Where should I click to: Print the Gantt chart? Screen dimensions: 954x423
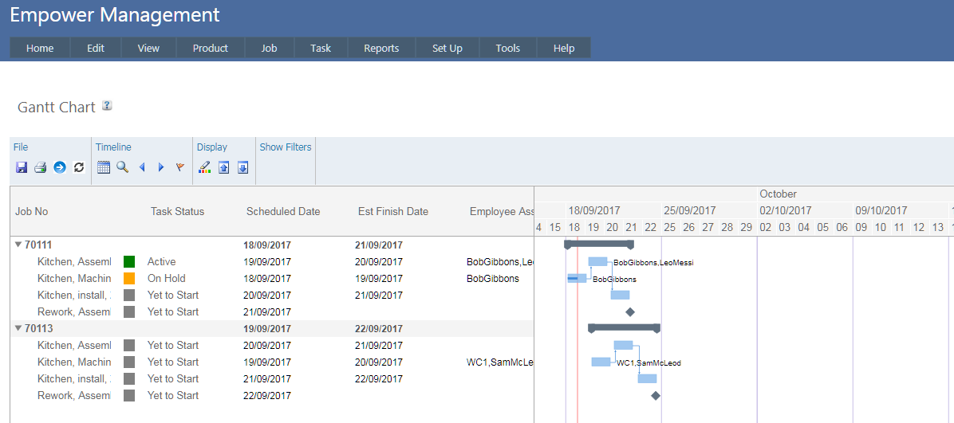[40, 167]
